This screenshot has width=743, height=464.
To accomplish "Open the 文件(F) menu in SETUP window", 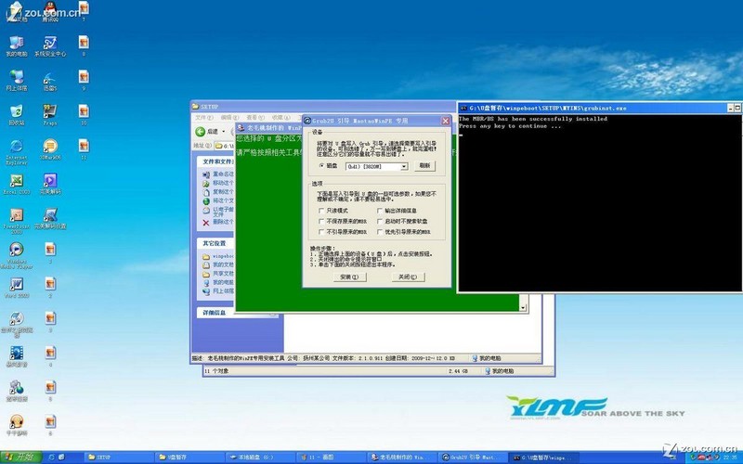I will [x=203, y=118].
